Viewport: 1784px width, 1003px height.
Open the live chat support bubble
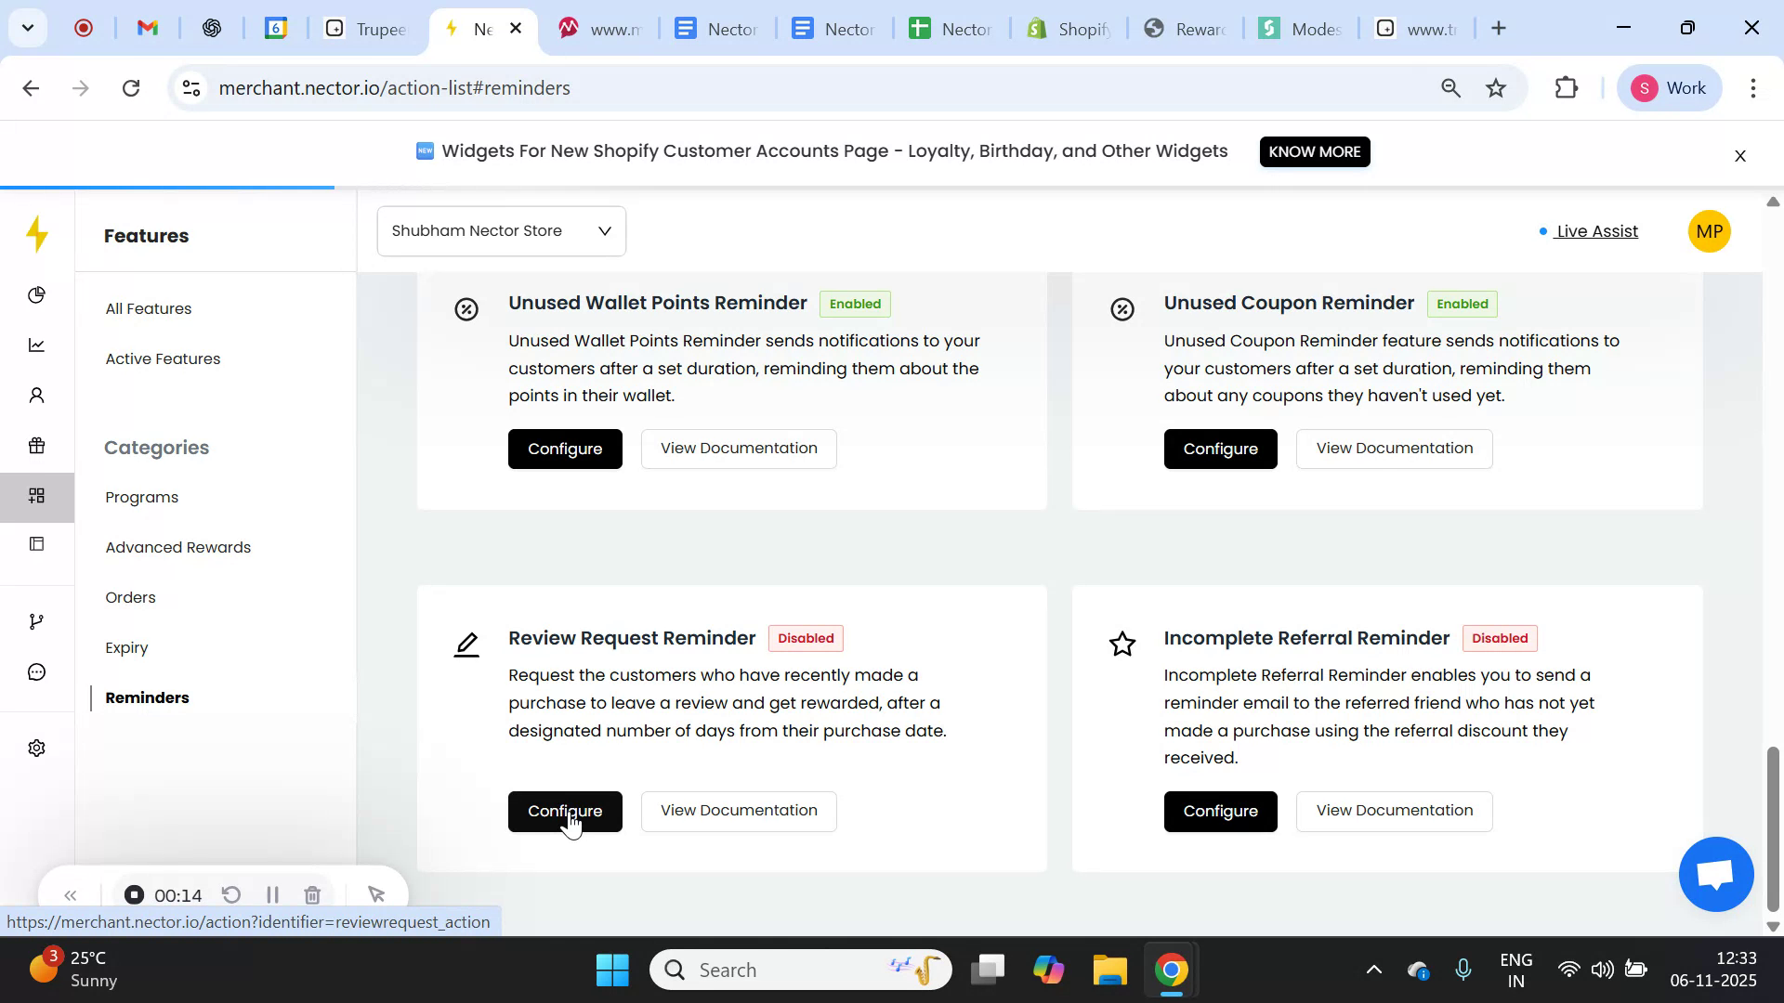click(x=1714, y=873)
